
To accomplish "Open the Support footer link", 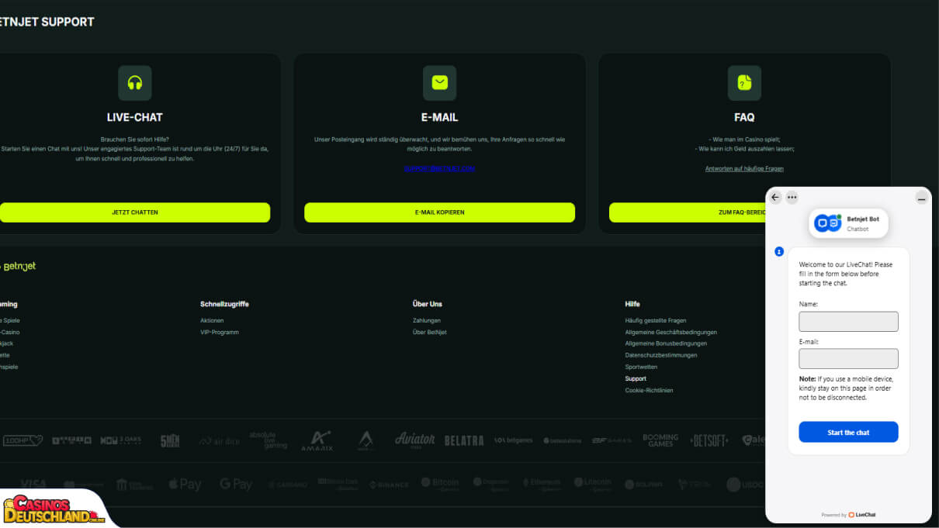I will [x=636, y=378].
